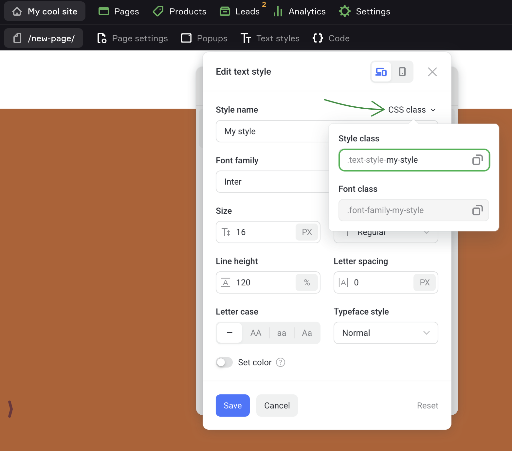
Task: Switch to desktop view mode
Action: coord(381,72)
